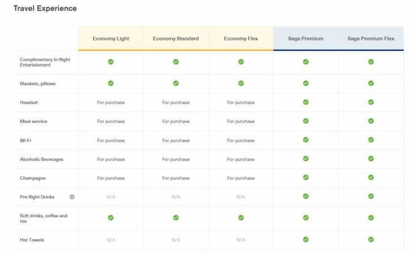
Task: Click the Pre-flight Drinks row label
Action: 37,197
